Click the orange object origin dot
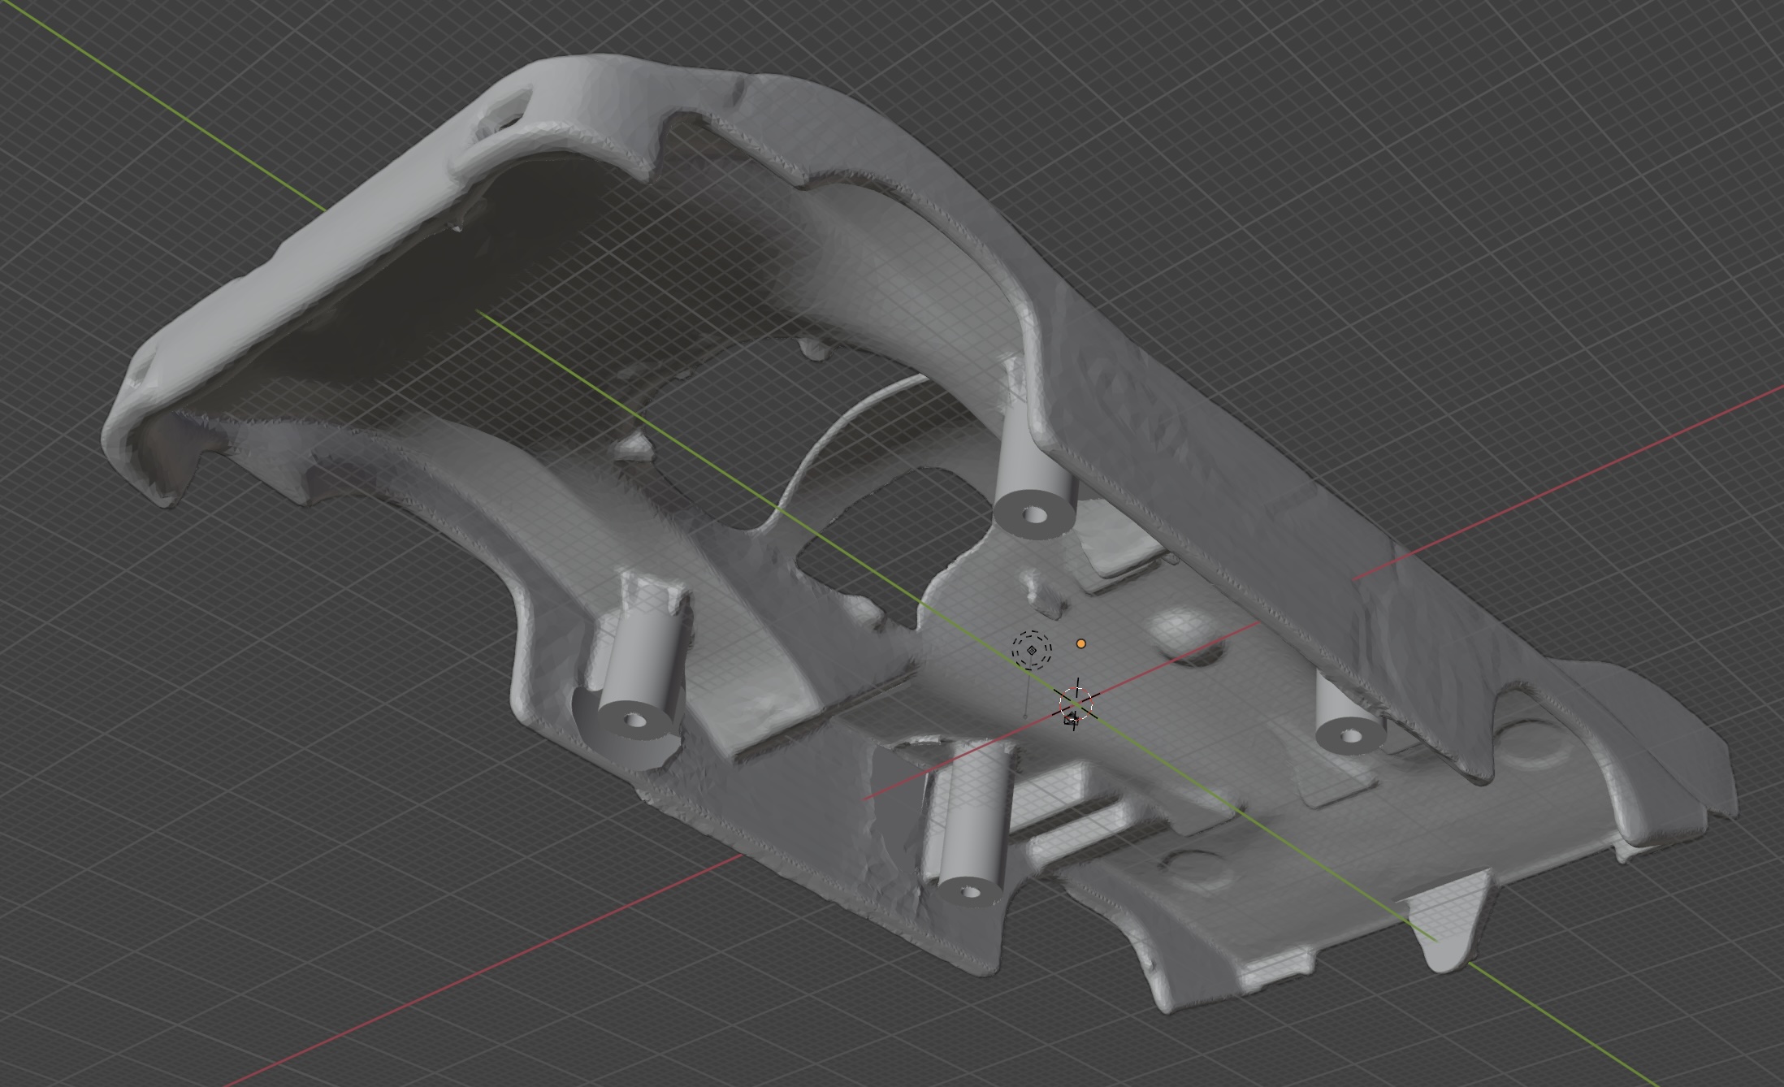 pos(1080,643)
